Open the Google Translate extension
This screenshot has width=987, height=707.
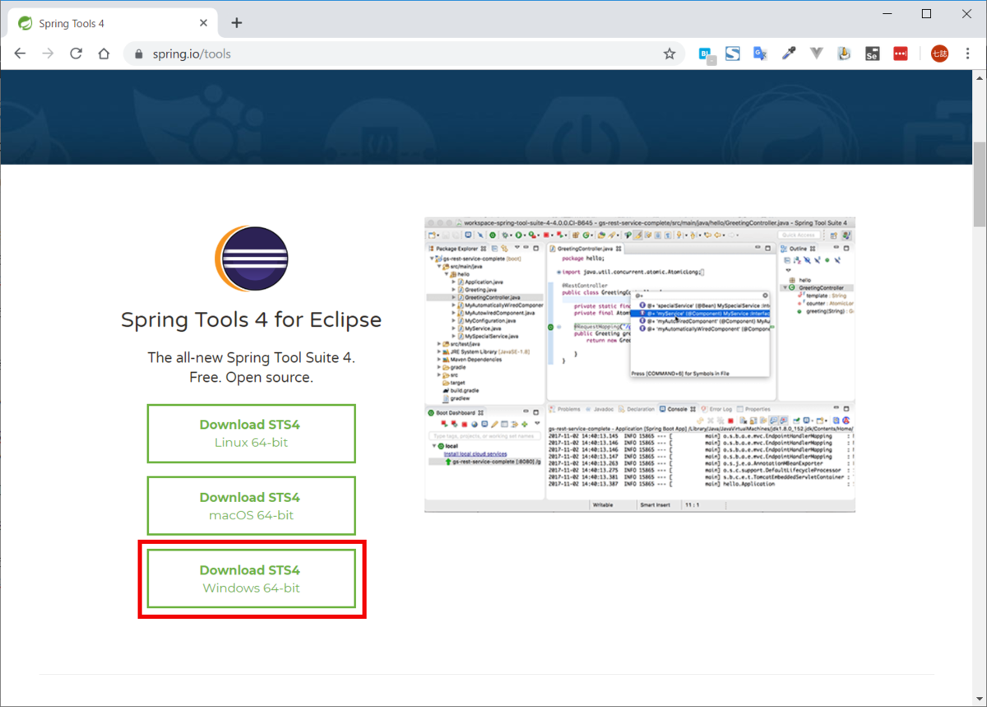point(761,53)
